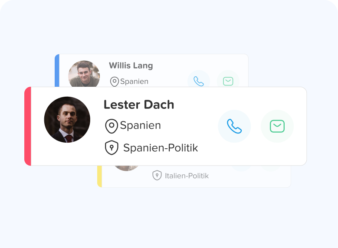Click the Spanien-Politik label
The width and height of the screenshot is (338, 248).
click(x=161, y=148)
